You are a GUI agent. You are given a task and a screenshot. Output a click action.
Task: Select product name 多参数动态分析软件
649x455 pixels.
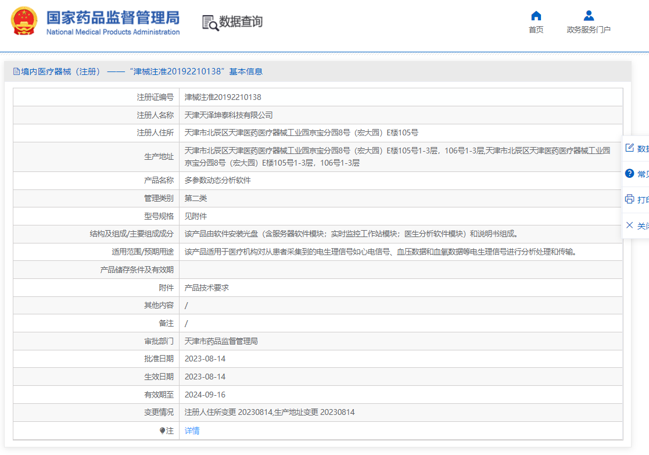click(x=217, y=181)
